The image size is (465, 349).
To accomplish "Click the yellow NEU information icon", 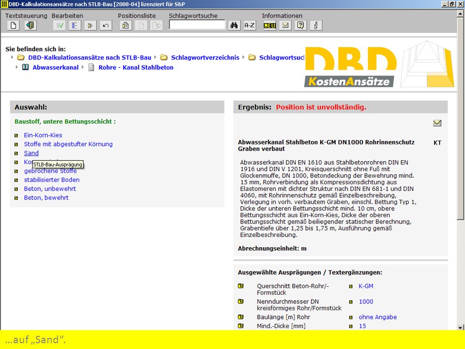I will [270, 26].
